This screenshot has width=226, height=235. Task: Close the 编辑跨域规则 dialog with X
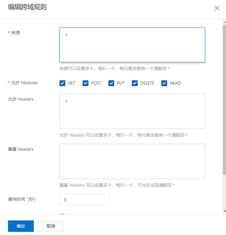pos(217,8)
